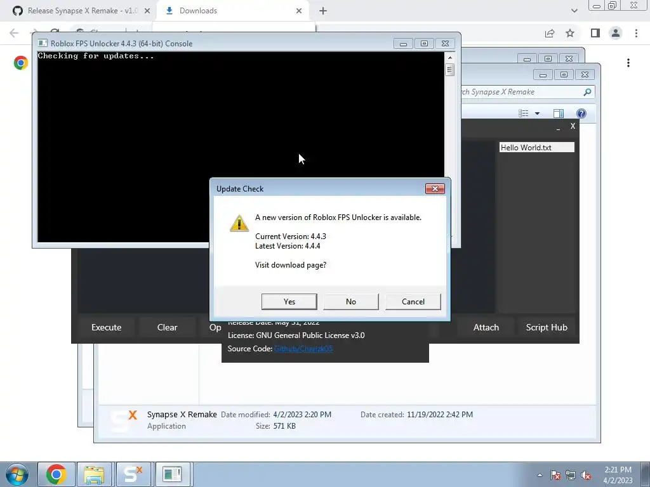Viewport: 650px width, 487px height.
Task: Click the Date modified value 4/2/2023 2:20 PM
Action: 302,415
